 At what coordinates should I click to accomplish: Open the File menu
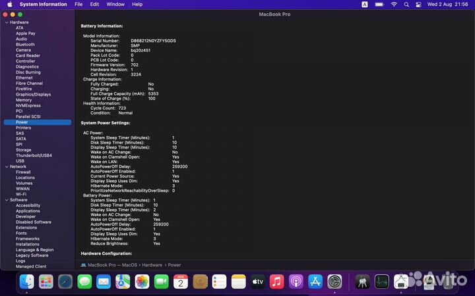tap(79, 4)
